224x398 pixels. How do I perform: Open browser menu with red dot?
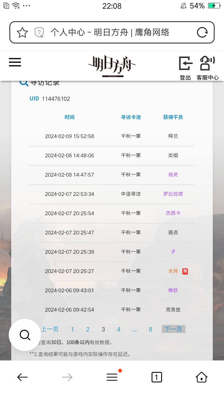pos(112,377)
